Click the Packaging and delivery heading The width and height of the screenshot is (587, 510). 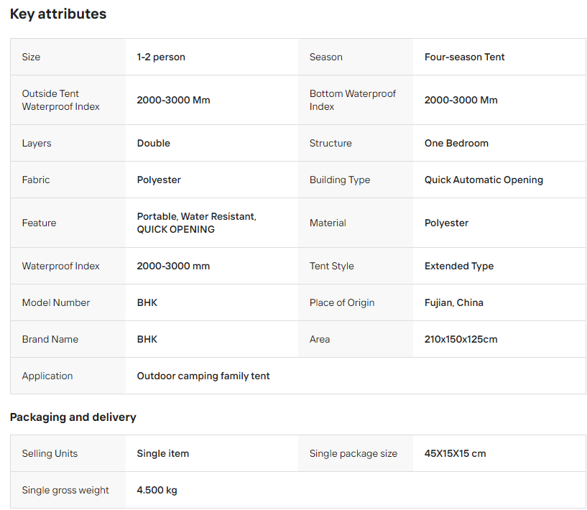73,417
